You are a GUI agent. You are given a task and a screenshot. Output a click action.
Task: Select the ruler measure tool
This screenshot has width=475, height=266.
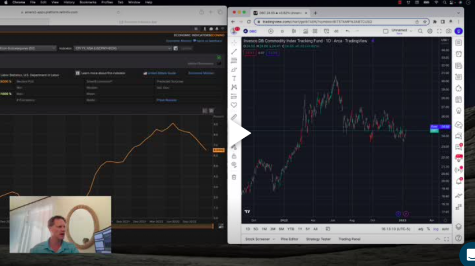tap(234, 117)
